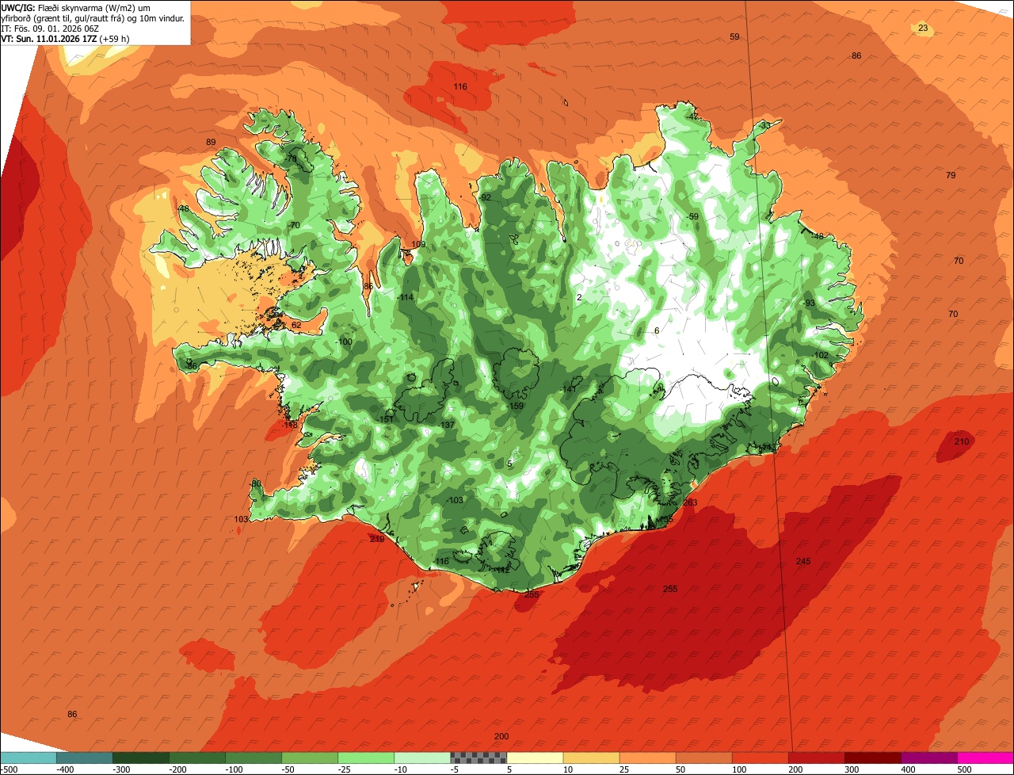Click the purple swatch between 400 and 500
This screenshot has height=775, width=1014.
click(x=928, y=758)
